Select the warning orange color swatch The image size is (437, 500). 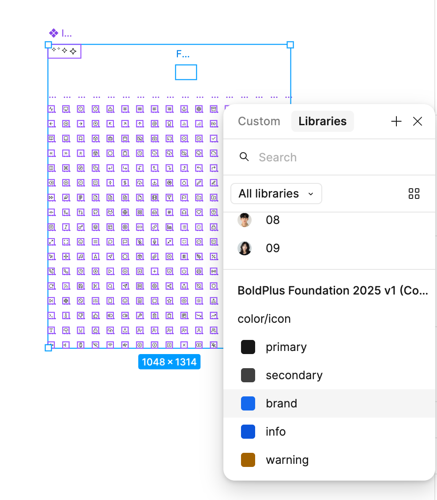(x=248, y=459)
